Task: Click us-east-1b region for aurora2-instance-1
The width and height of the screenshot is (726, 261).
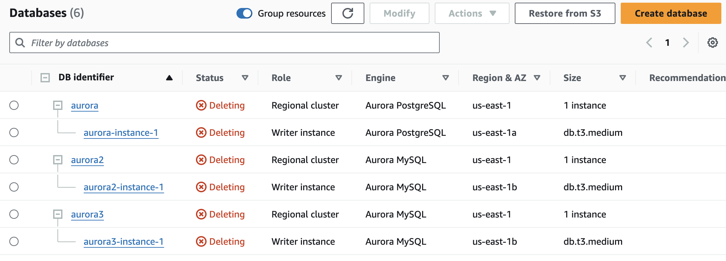Action: [495, 187]
